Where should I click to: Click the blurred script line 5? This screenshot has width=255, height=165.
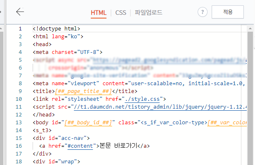click(139, 60)
